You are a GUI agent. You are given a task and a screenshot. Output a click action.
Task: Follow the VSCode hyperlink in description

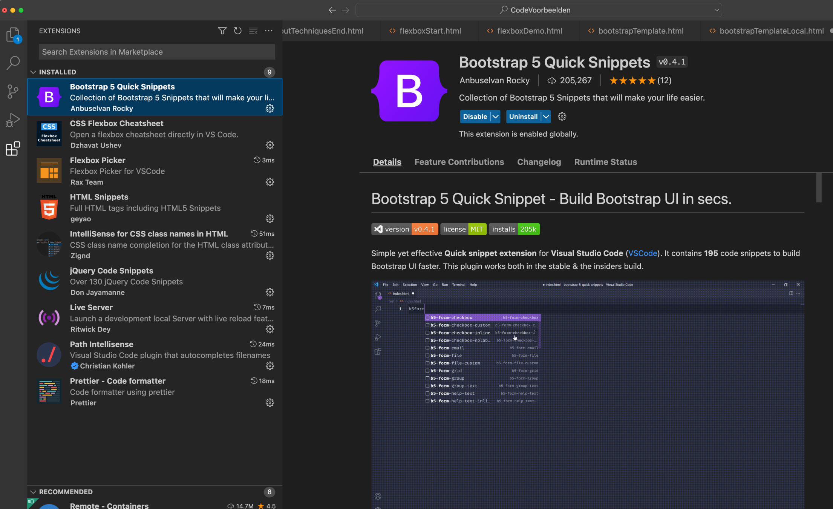[x=642, y=253]
